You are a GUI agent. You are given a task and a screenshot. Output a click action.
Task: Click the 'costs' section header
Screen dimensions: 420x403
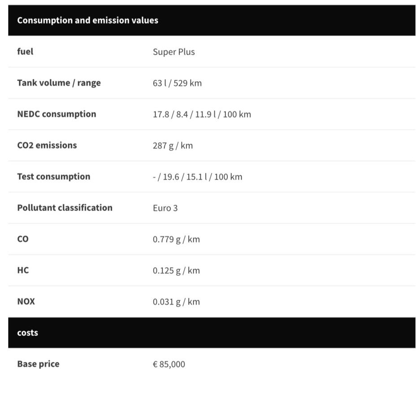point(27,333)
